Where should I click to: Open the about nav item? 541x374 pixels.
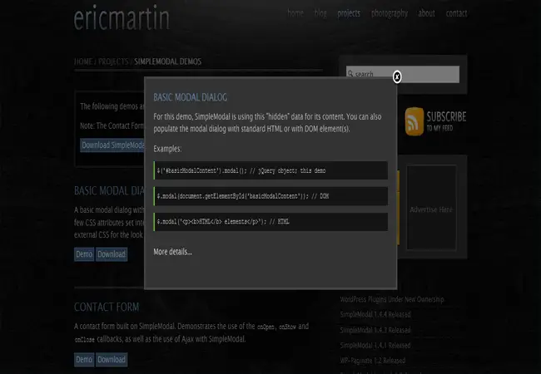point(426,13)
